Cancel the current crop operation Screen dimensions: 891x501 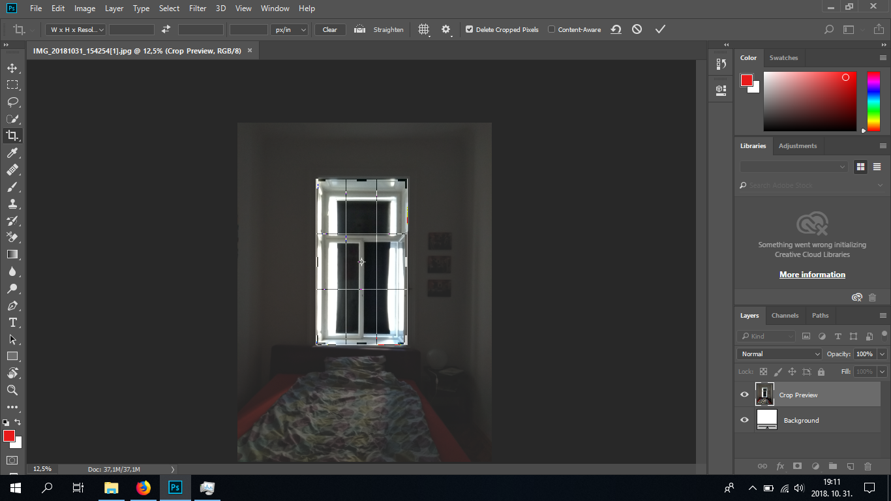point(637,29)
